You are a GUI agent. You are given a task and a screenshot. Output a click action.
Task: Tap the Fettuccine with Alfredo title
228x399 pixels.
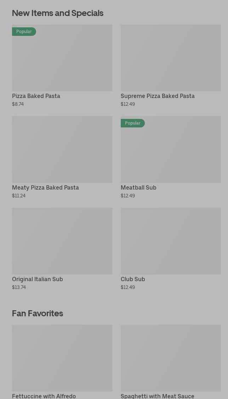[x=44, y=396]
